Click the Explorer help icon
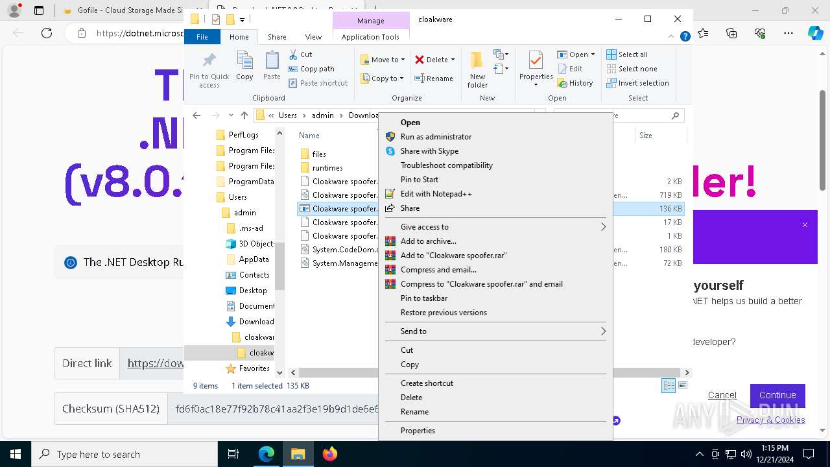 [685, 37]
